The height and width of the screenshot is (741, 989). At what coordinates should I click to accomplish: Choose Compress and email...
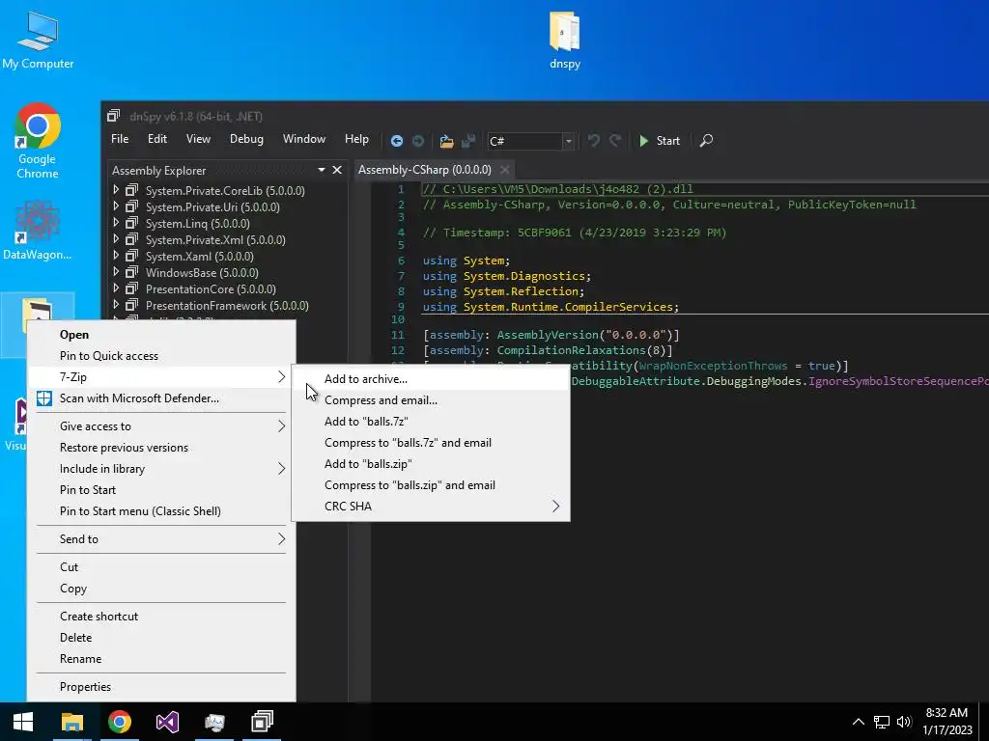pos(431,400)
